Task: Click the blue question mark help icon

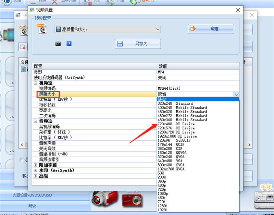Action: [x=69, y=44]
